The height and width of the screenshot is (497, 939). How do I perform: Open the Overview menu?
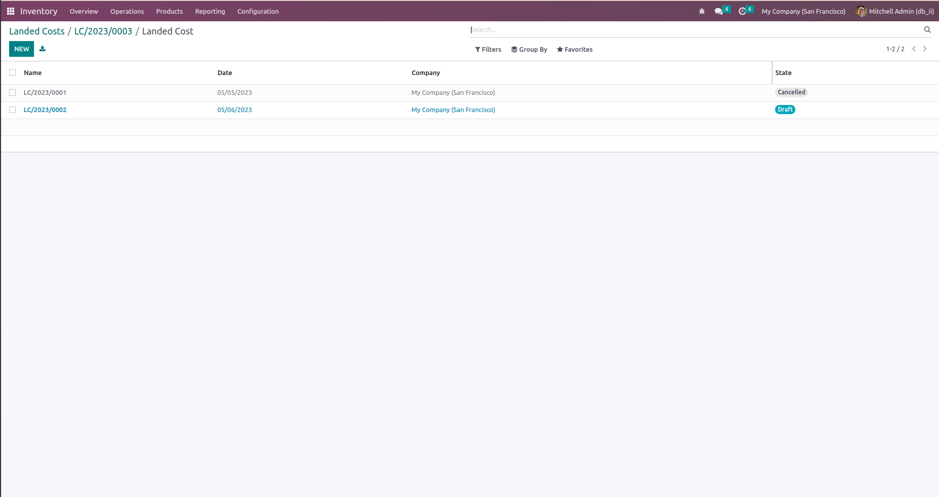[84, 11]
